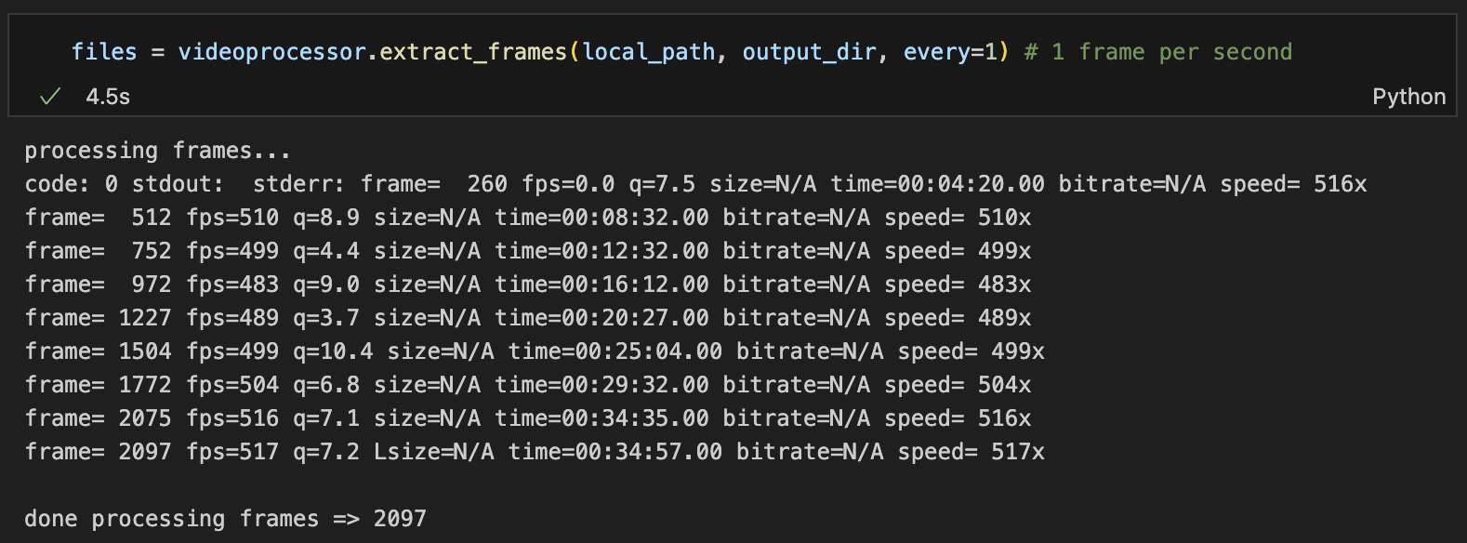The width and height of the screenshot is (1467, 543).
Task: Click the extract_frames method name
Action: (473, 52)
